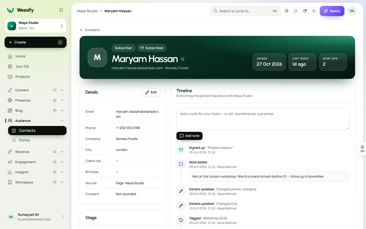This screenshot has height=229, width=366.
Task: Click the Met at the London workshop note
Action: point(269,176)
